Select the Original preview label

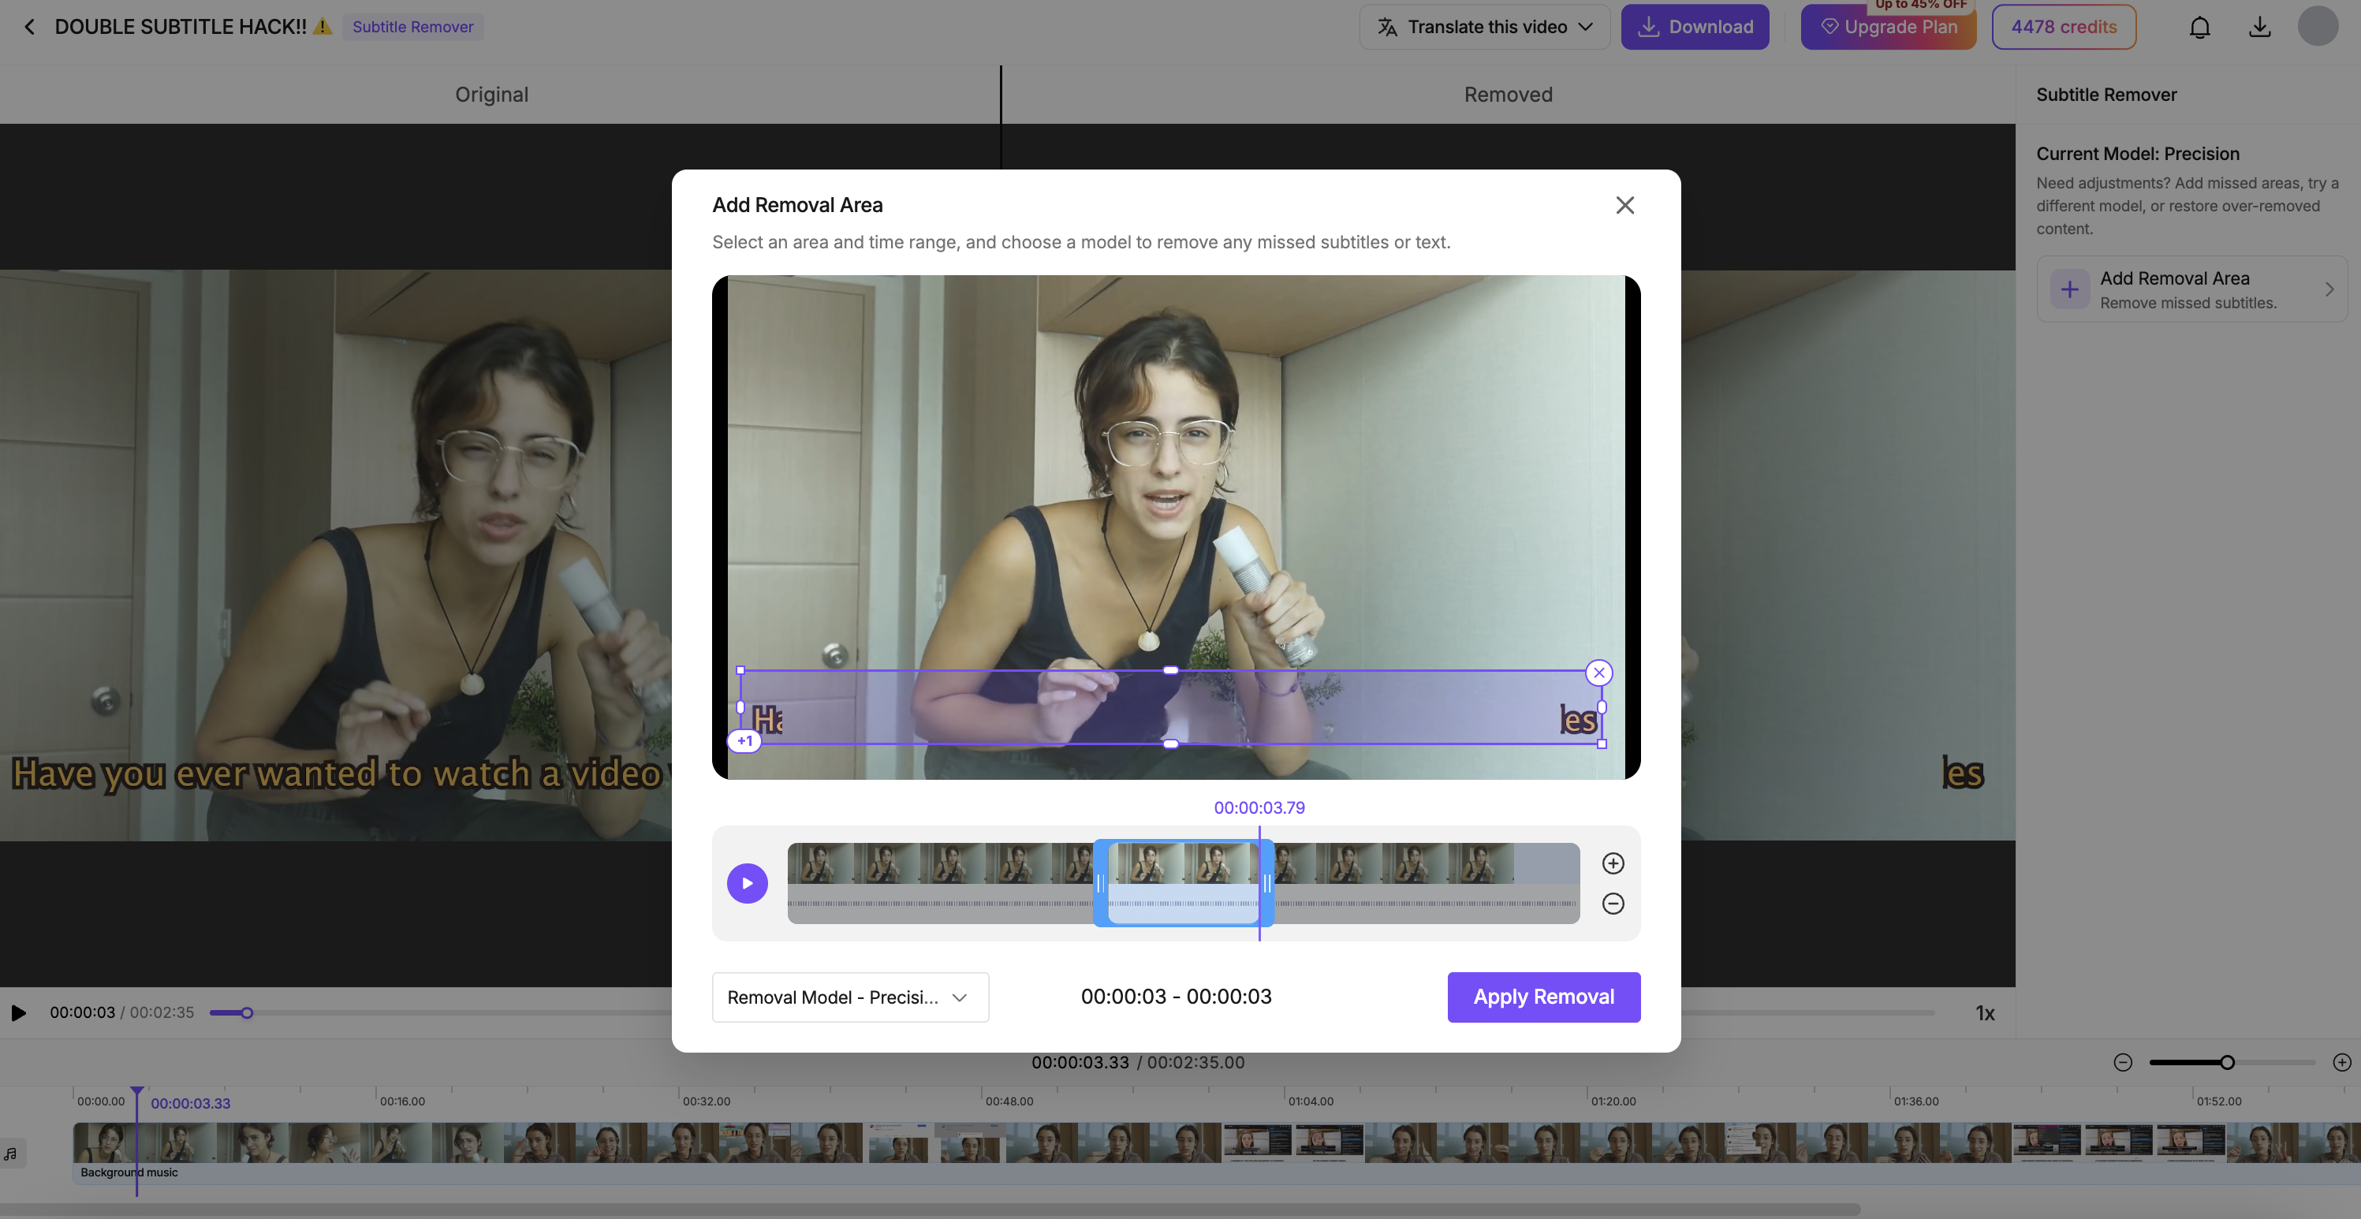(491, 95)
